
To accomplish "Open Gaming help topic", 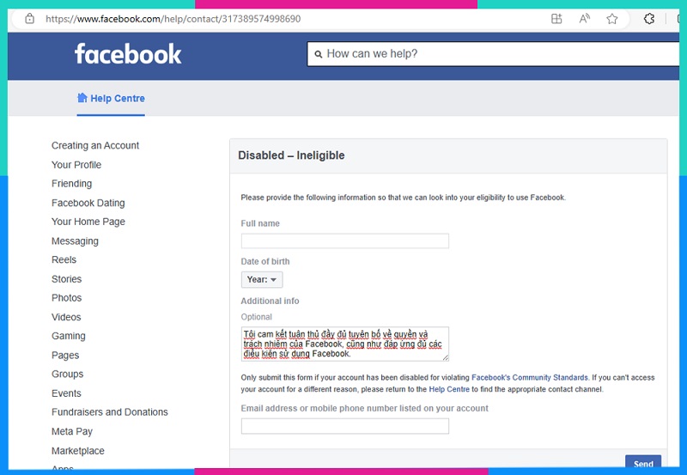I will [69, 336].
